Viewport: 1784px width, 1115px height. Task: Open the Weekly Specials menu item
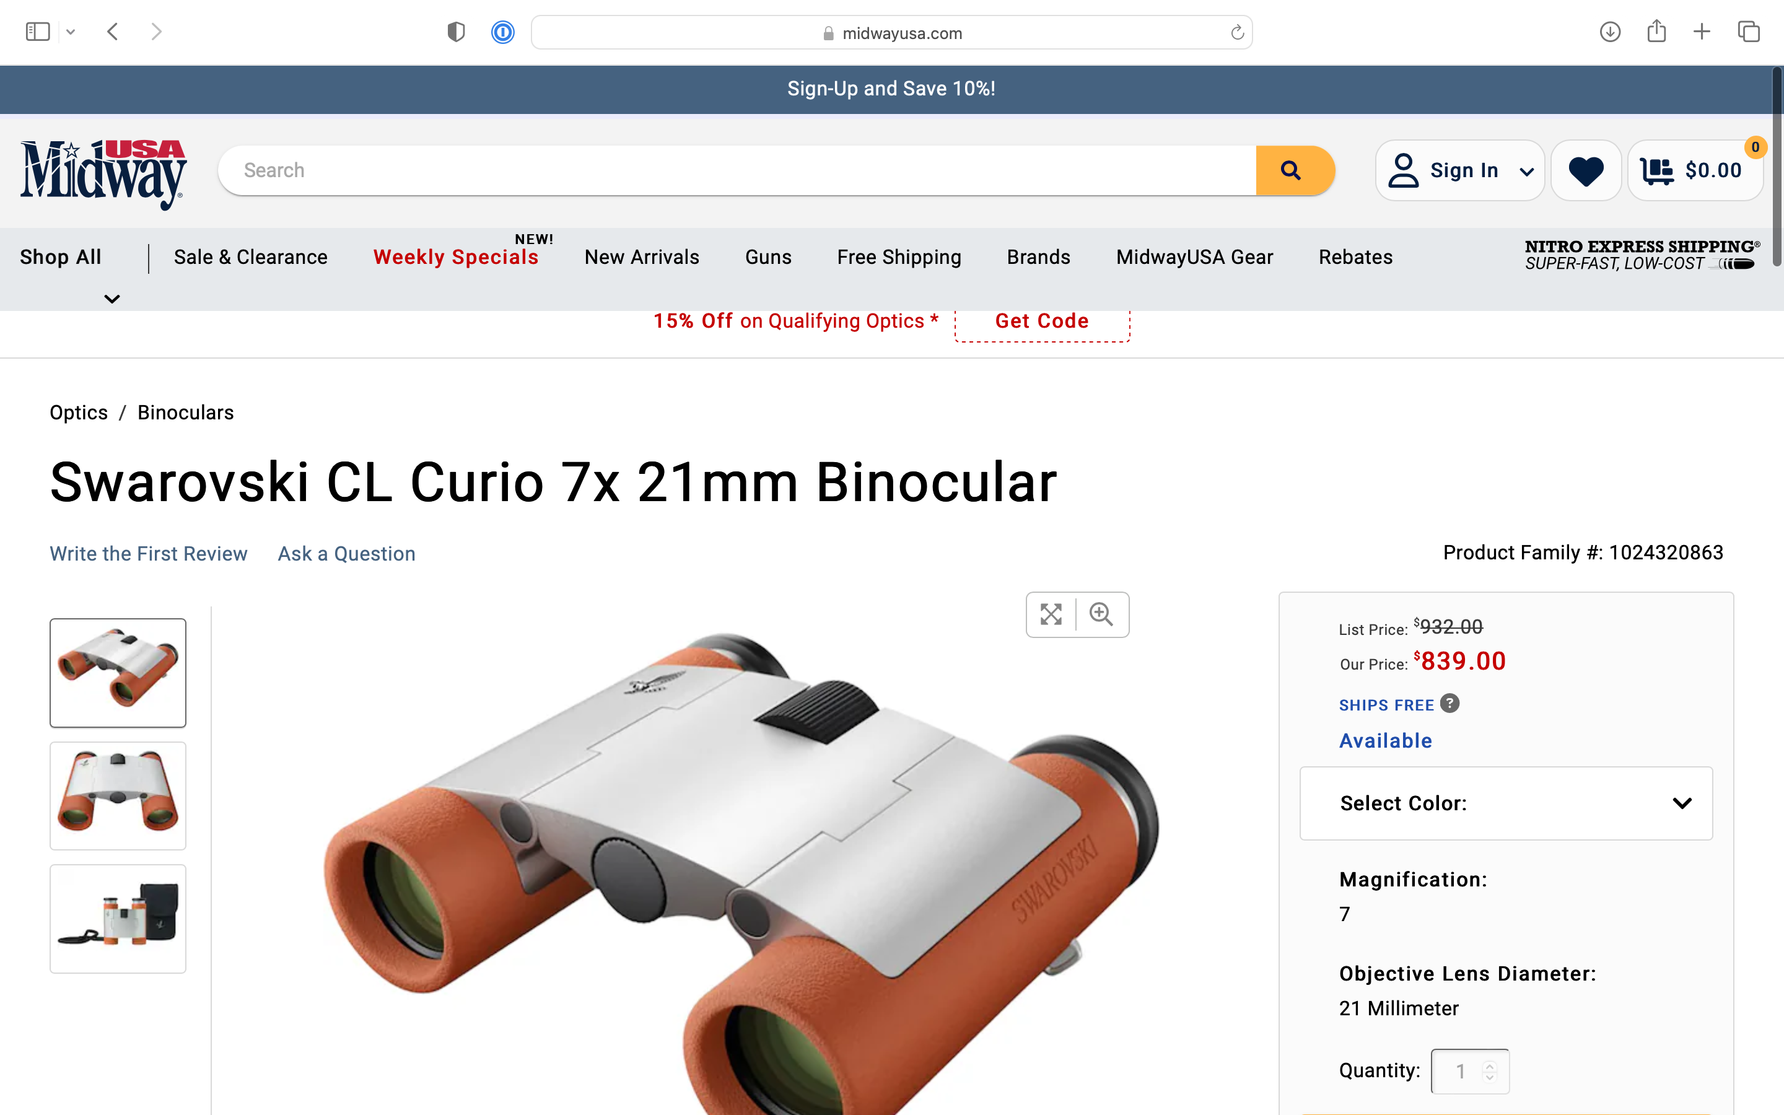click(455, 256)
